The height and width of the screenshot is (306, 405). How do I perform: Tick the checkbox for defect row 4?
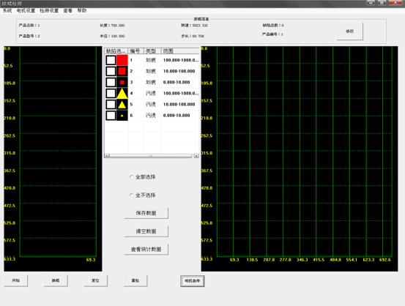click(x=111, y=93)
